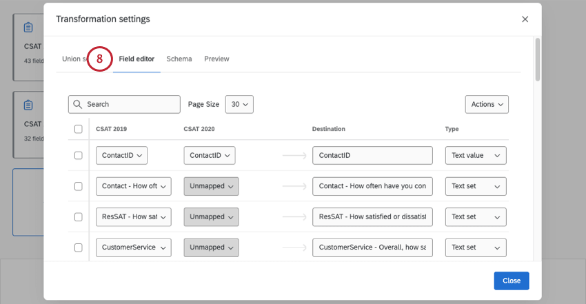Tick the CustomerService row checkbox
Image resolution: width=586 pixels, height=304 pixels.
[78, 247]
